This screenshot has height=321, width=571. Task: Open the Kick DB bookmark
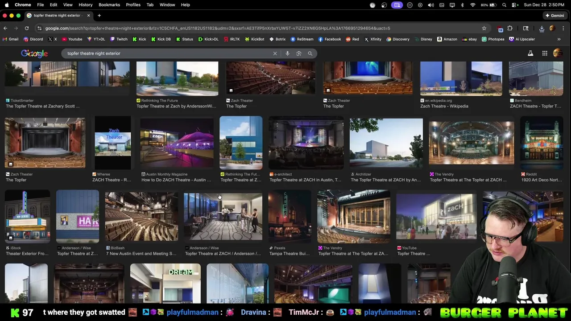pos(161,39)
